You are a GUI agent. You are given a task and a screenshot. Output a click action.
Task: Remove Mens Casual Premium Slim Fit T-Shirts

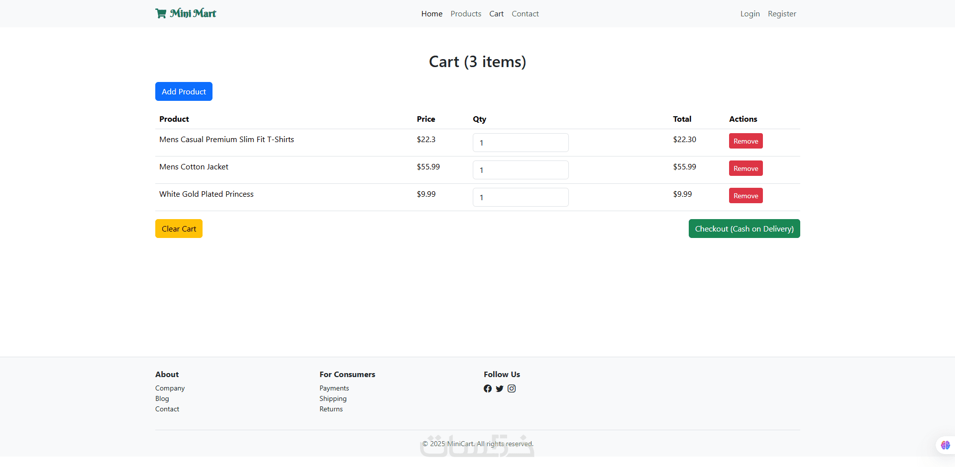(745, 141)
